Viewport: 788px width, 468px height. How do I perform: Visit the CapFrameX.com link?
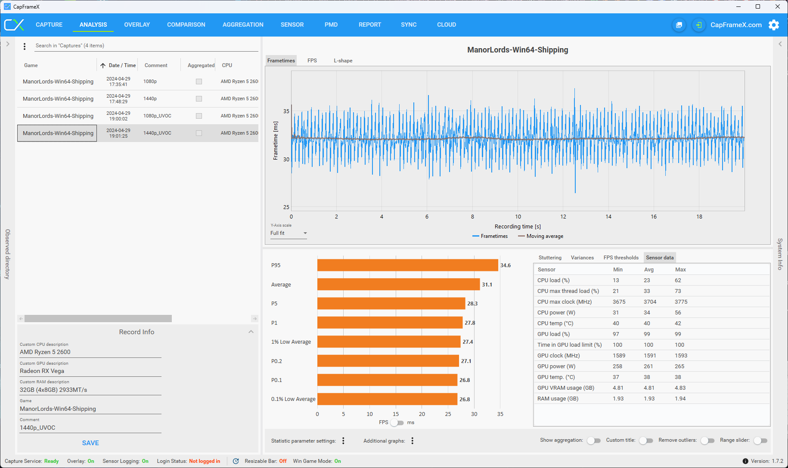736,25
